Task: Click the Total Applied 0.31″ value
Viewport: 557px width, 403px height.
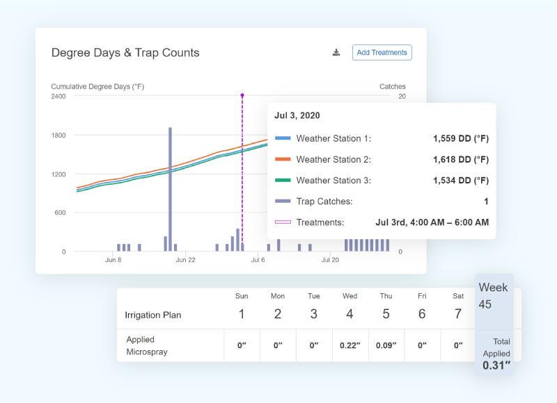Action: 496,365
